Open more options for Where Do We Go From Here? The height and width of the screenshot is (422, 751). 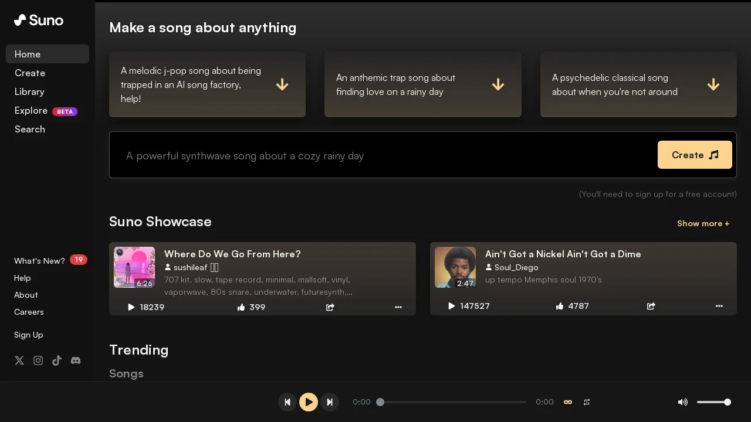point(398,307)
